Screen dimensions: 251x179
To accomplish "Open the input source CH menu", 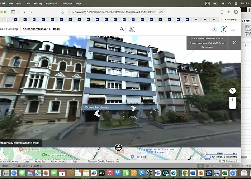I will [x=208, y=3].
